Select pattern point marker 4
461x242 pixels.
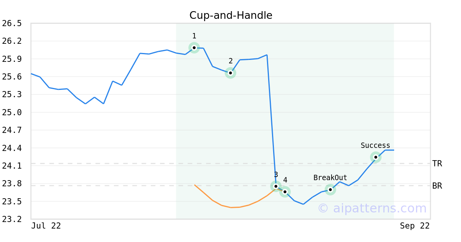[285, 192]
